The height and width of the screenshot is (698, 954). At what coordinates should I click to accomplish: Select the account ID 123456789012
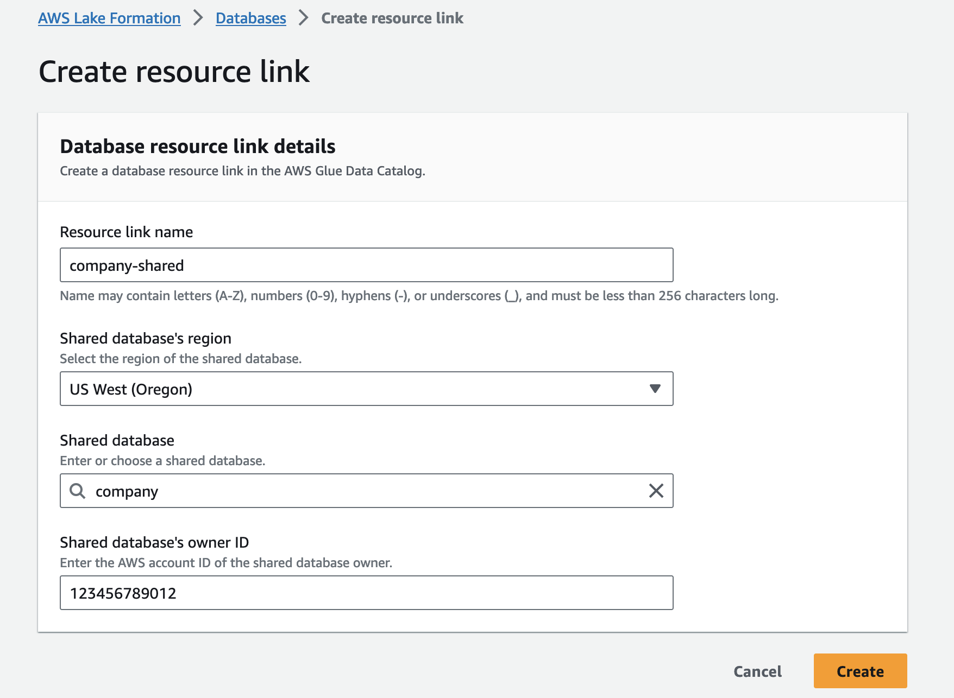coord(123,593)
